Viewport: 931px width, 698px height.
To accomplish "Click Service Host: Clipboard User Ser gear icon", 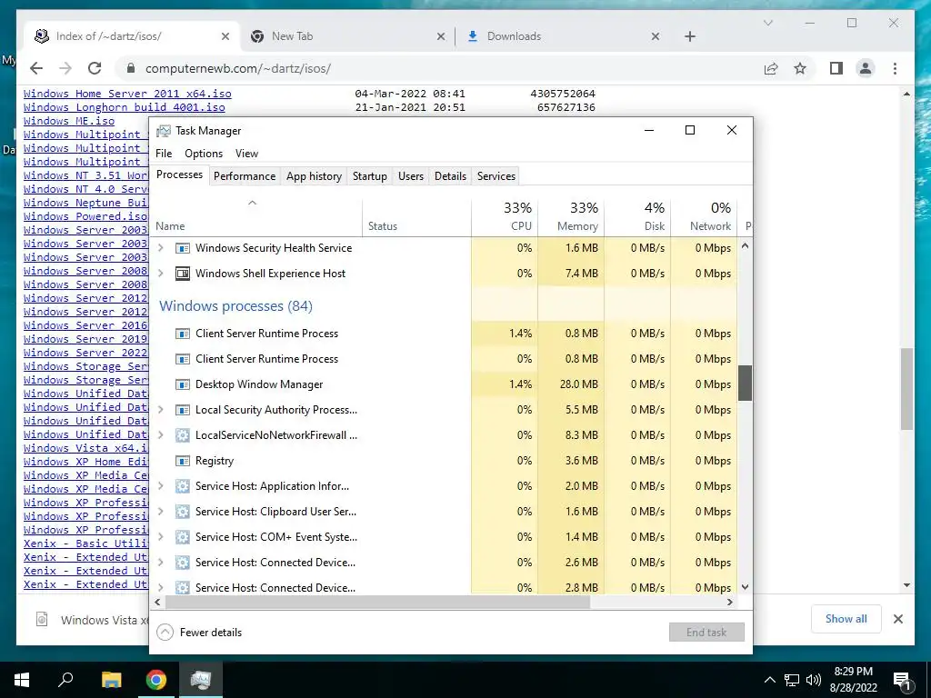I will pos(182,513).
